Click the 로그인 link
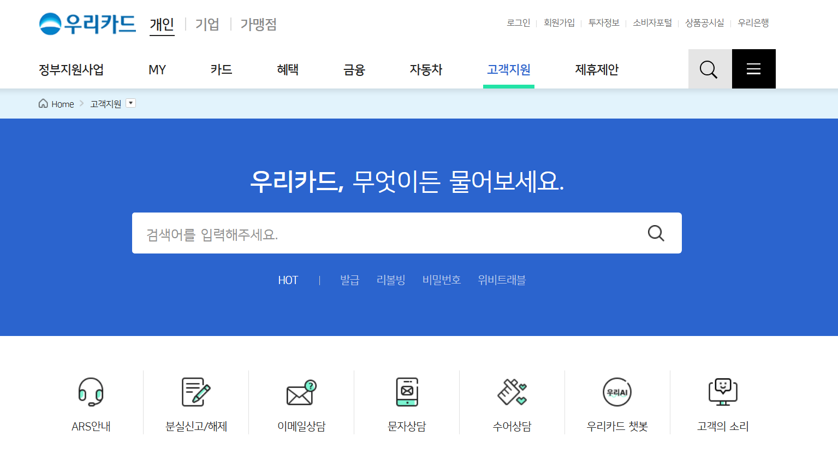 click(519, 22)
